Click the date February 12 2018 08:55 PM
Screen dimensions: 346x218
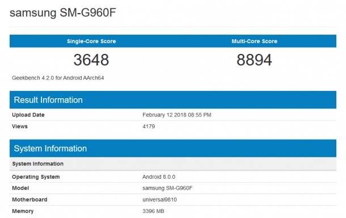[177, 115]
